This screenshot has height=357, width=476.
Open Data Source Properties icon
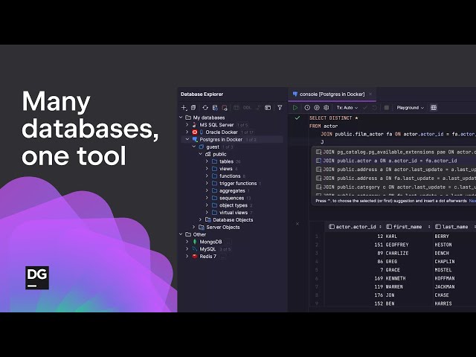[215, 108]
